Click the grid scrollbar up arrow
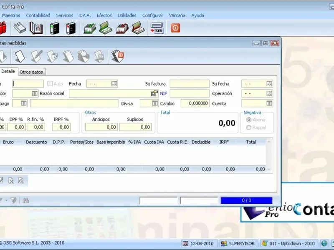The image size is (334, 250). pos(269,142)
